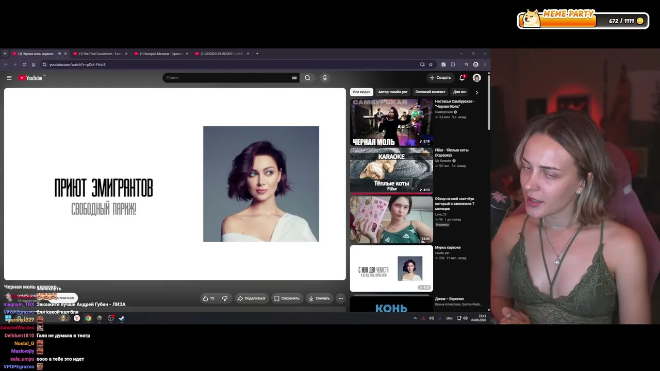Click the Поделиться share button
The width and height of the screenshot is (660, 371).
[x=251, y=298]
